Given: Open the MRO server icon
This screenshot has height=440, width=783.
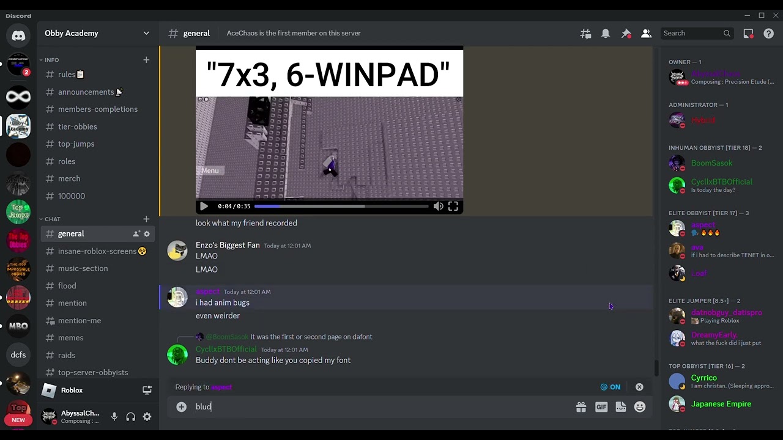Looking at the screenshot, I should click(x=18, y=326).
